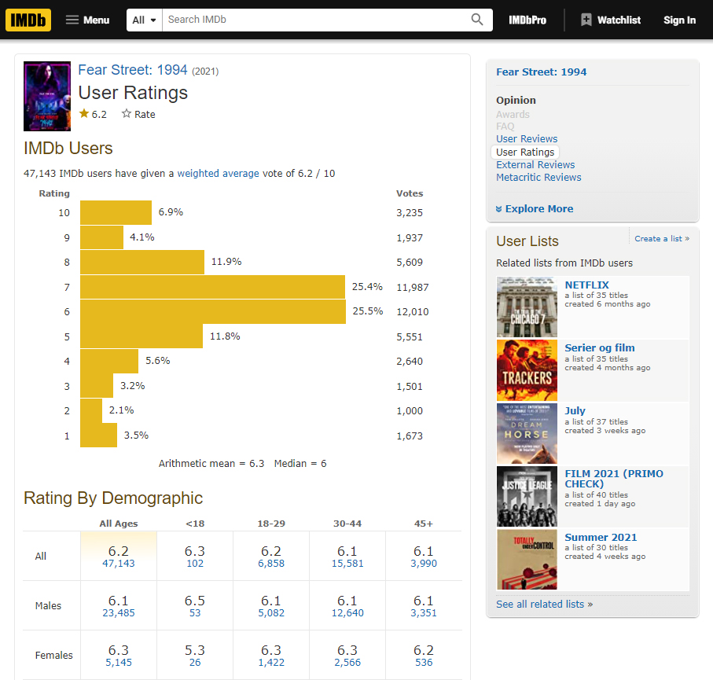Open Males 12,640 votes link

tap(347, 613)
